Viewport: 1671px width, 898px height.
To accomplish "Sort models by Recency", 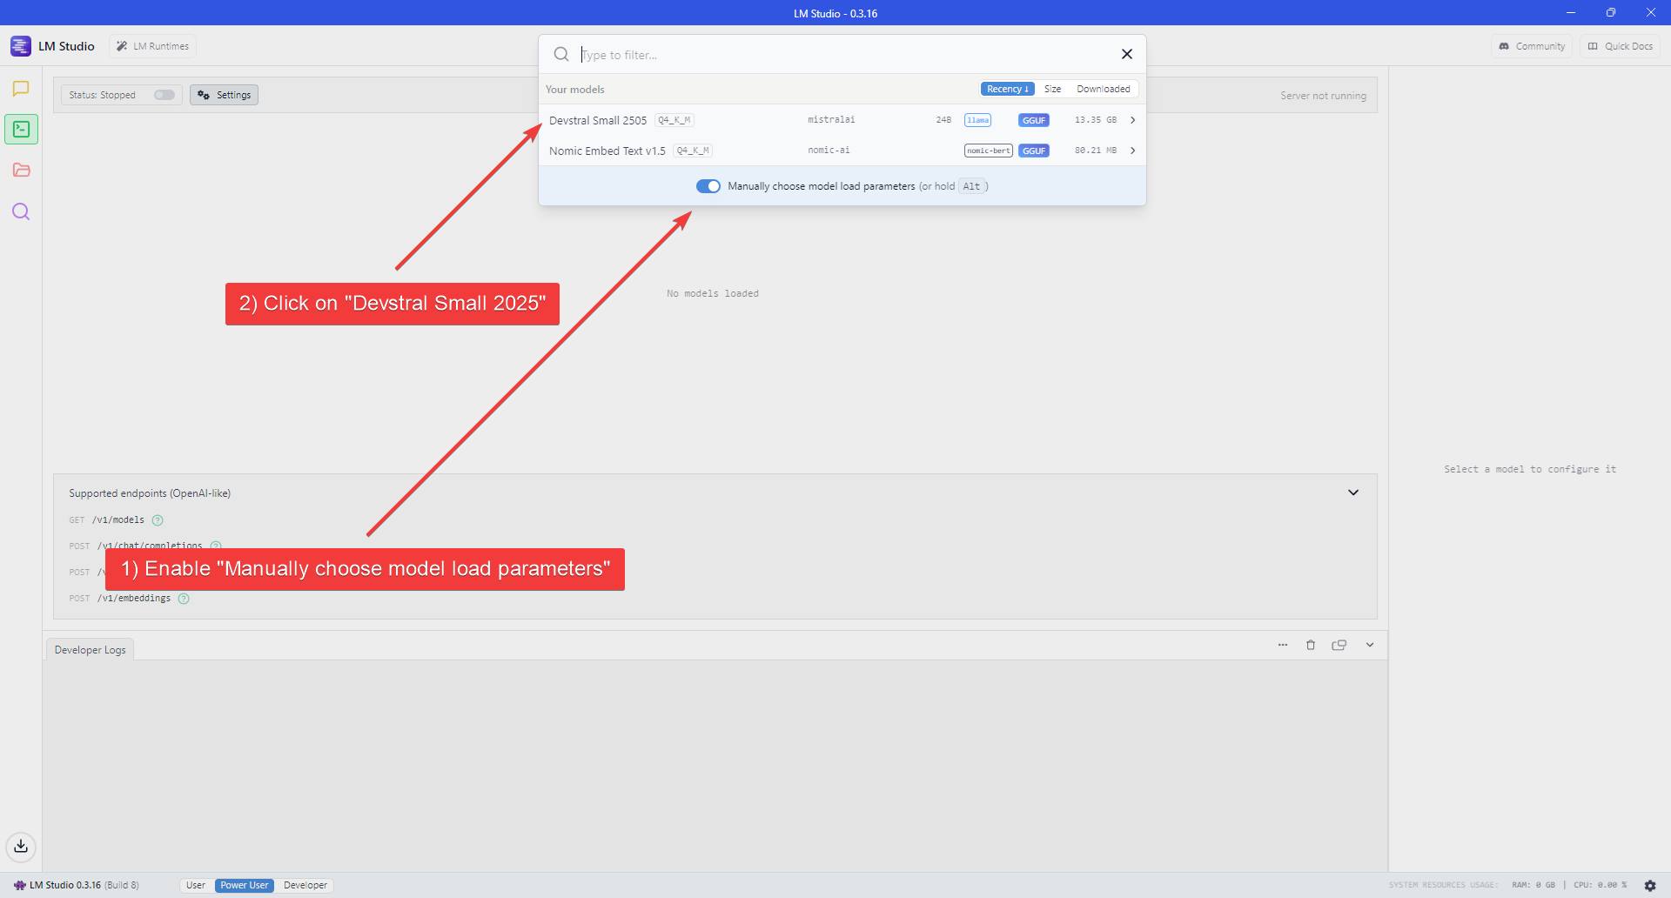I will coord(1008,89).
